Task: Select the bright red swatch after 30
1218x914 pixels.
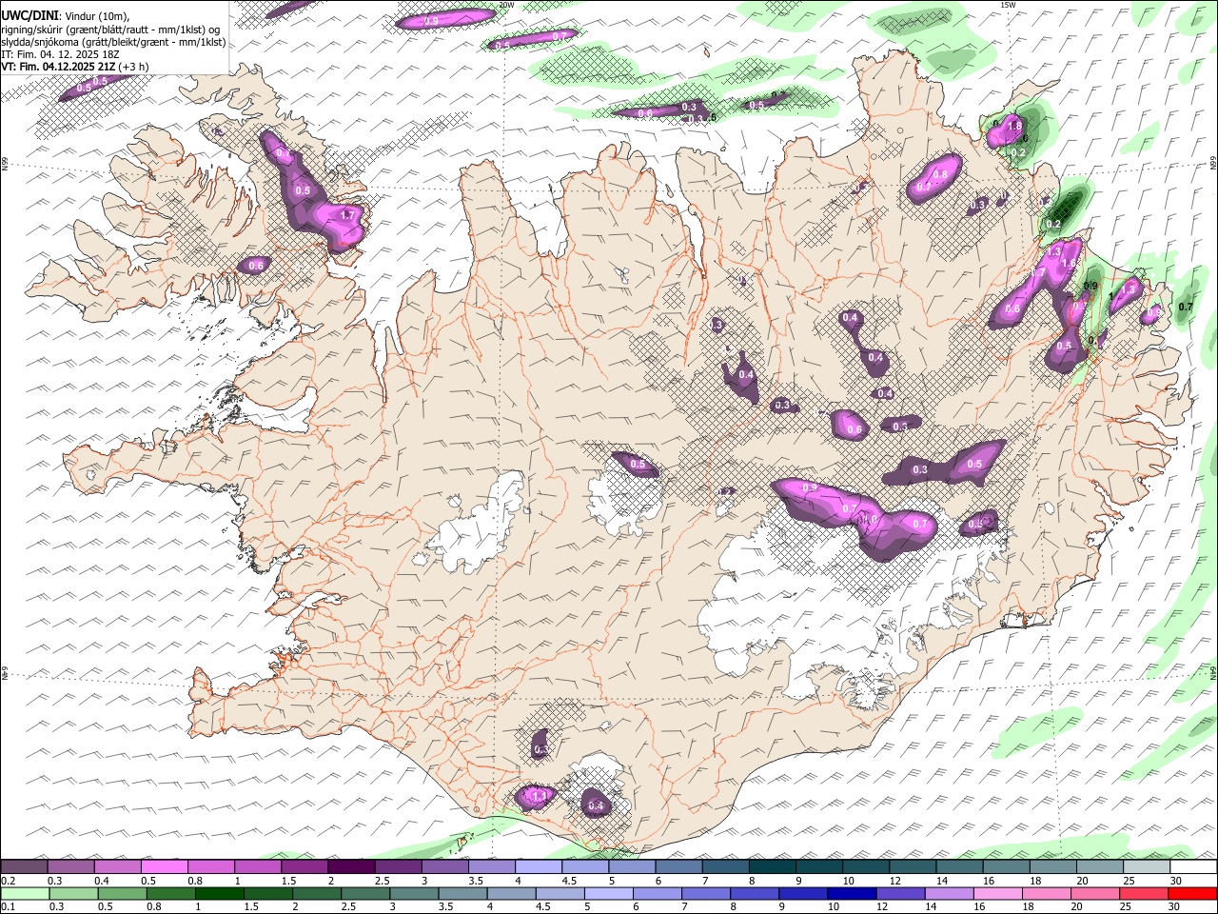Action: click(1193, 894)
